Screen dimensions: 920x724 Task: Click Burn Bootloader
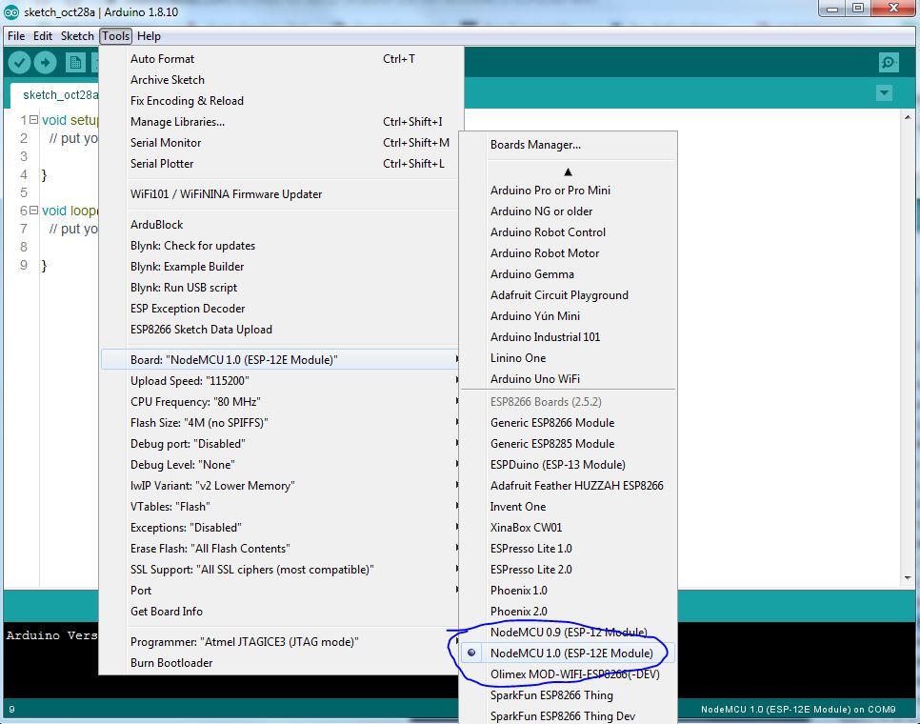(x=280, y=663)
